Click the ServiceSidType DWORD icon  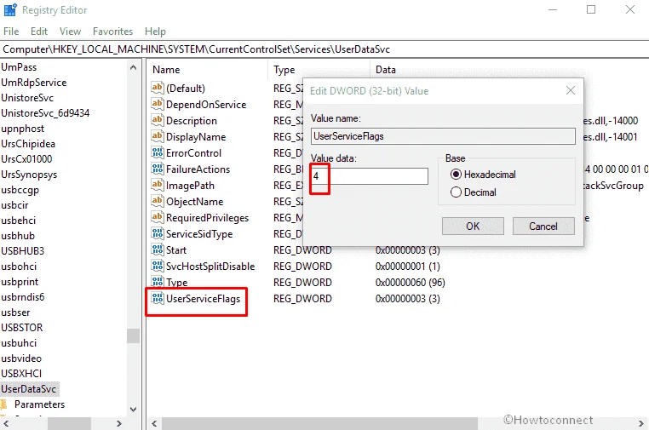click(158, 233)
